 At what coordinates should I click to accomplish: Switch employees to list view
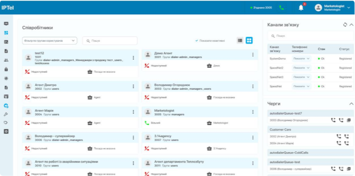[240, 40]
